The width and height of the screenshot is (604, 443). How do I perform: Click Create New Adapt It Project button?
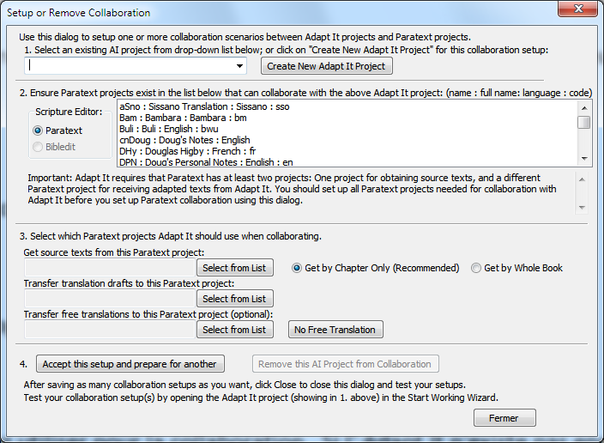click(327, 66)
